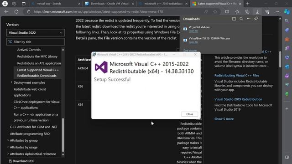Open browser profile avatar

pos(5,4)
